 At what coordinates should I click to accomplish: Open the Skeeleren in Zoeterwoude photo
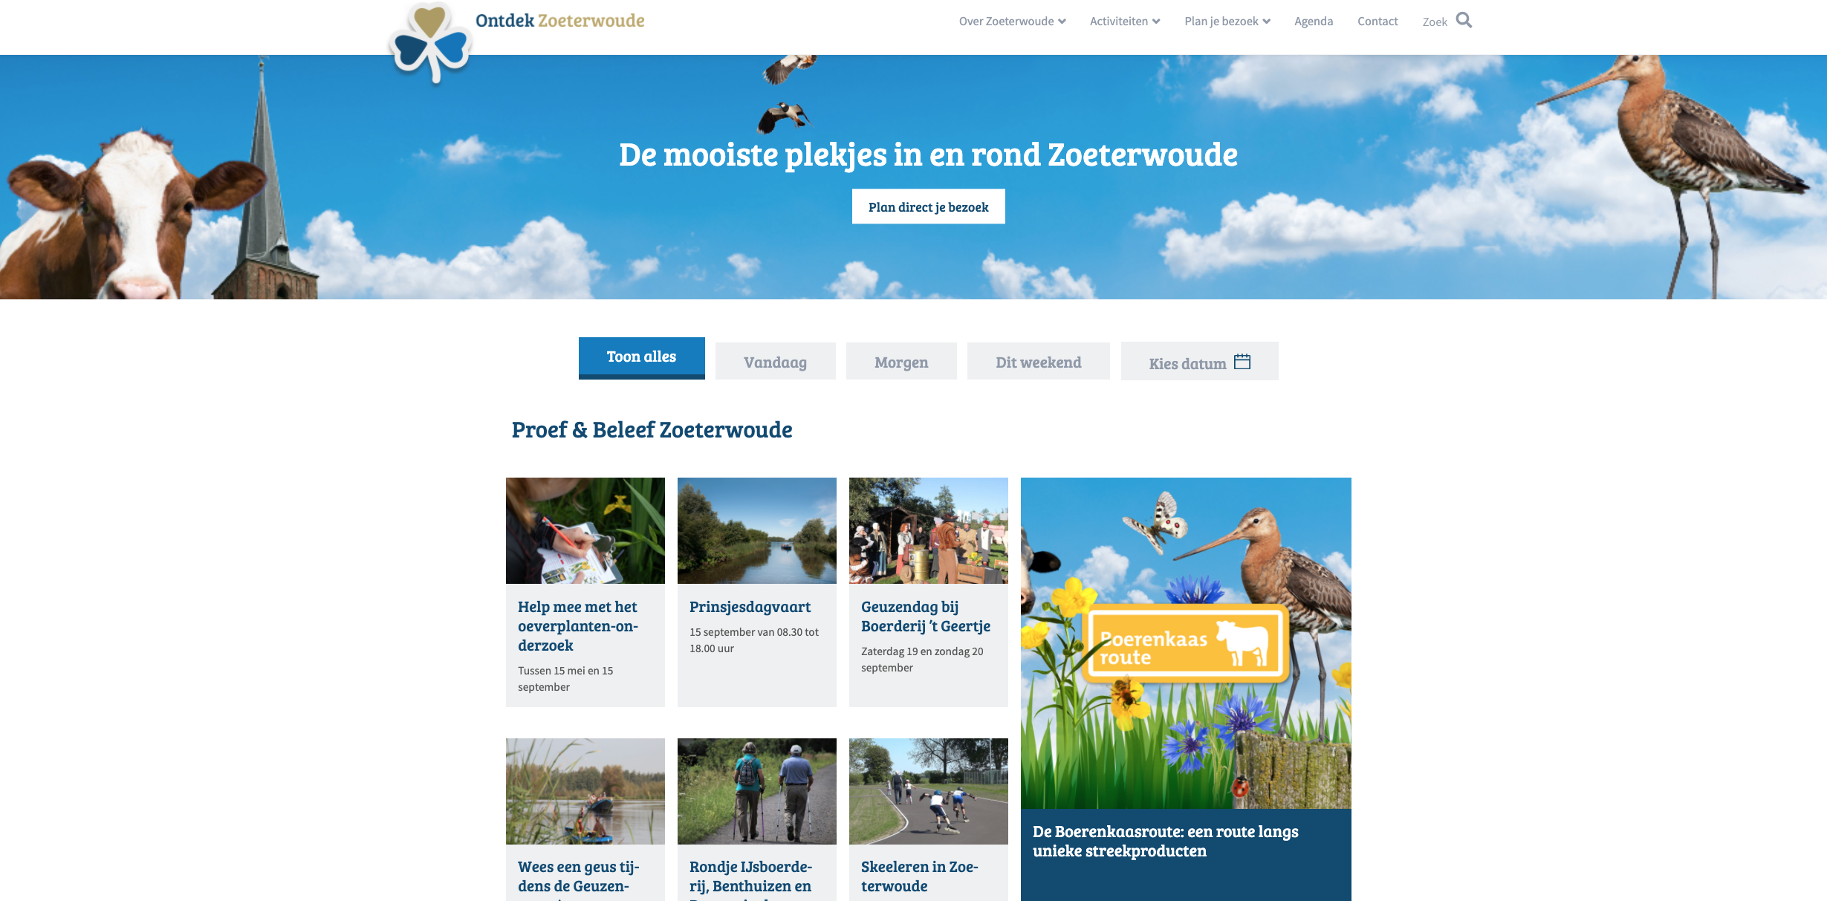click(929, 791)
